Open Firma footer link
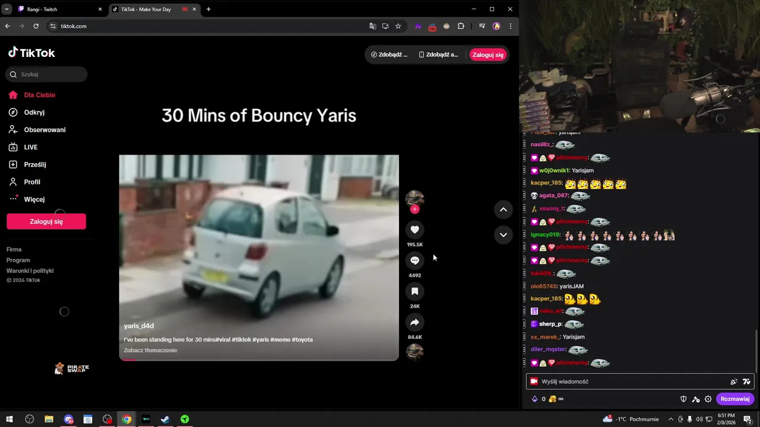The image size is (760, 427). click(x=14, y=250)
